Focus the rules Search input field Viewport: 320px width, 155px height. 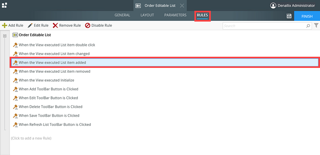[x=264, y=26]
